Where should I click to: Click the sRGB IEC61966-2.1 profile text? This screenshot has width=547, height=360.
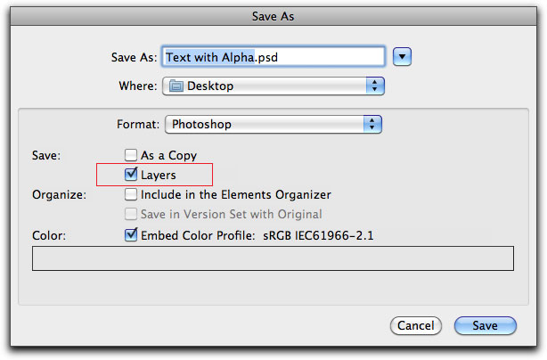318,236
